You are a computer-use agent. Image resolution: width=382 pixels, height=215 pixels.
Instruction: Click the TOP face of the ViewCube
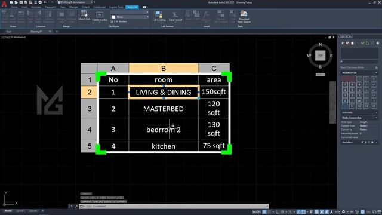pyautogui.click(x=320, y=56)
